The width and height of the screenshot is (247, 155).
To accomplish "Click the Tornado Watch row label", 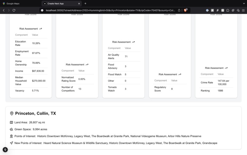I will point(112,89).
